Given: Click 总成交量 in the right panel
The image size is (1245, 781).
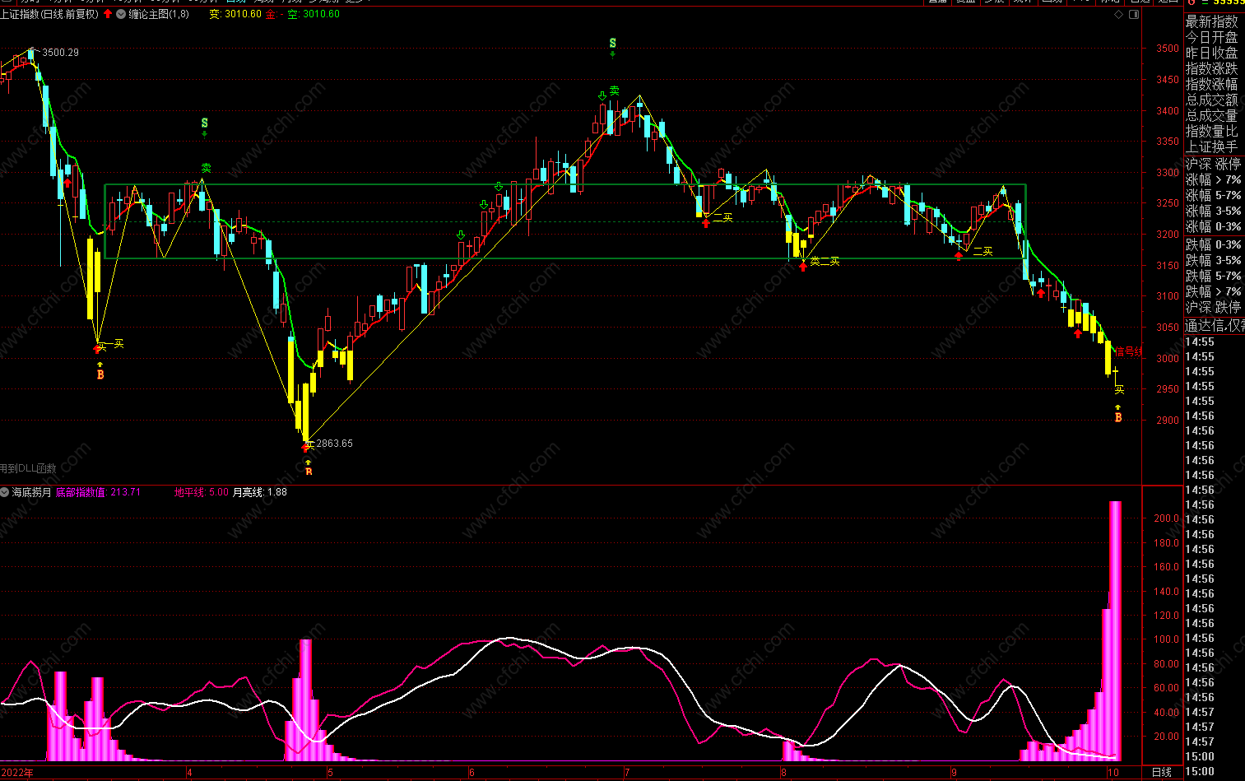Looking at the screenshot, I should point(1211,115).
